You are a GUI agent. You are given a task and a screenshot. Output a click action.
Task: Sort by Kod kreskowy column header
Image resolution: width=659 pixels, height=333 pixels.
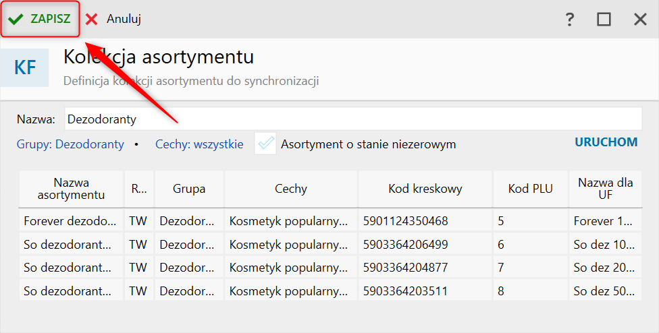[425, 189]
